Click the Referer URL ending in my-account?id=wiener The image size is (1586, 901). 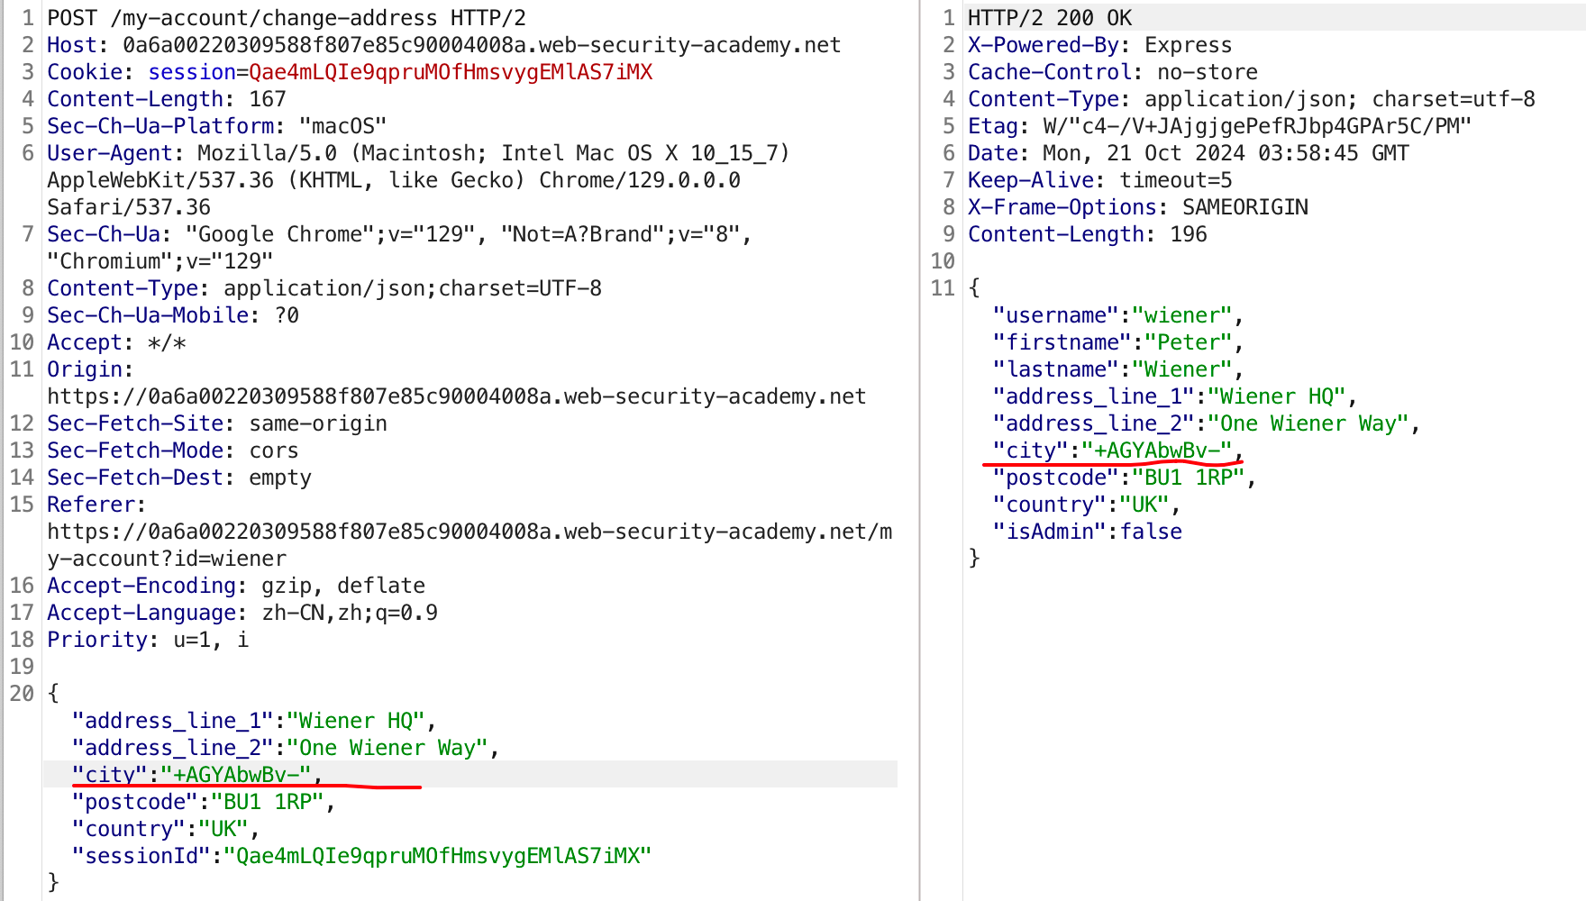[469, 545]
